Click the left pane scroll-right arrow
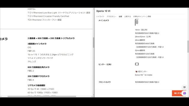189x106 pixels. 92,96
